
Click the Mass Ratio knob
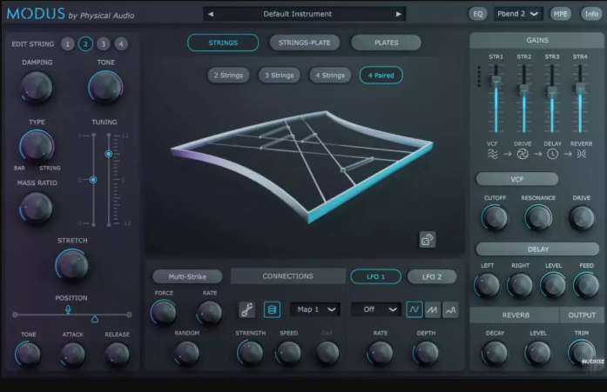pyautogui.click(x=36, y=208)
